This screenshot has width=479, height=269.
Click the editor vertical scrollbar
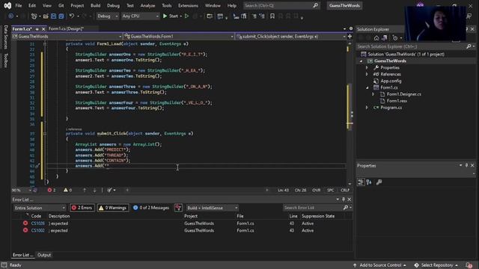[x=350, y=114]
